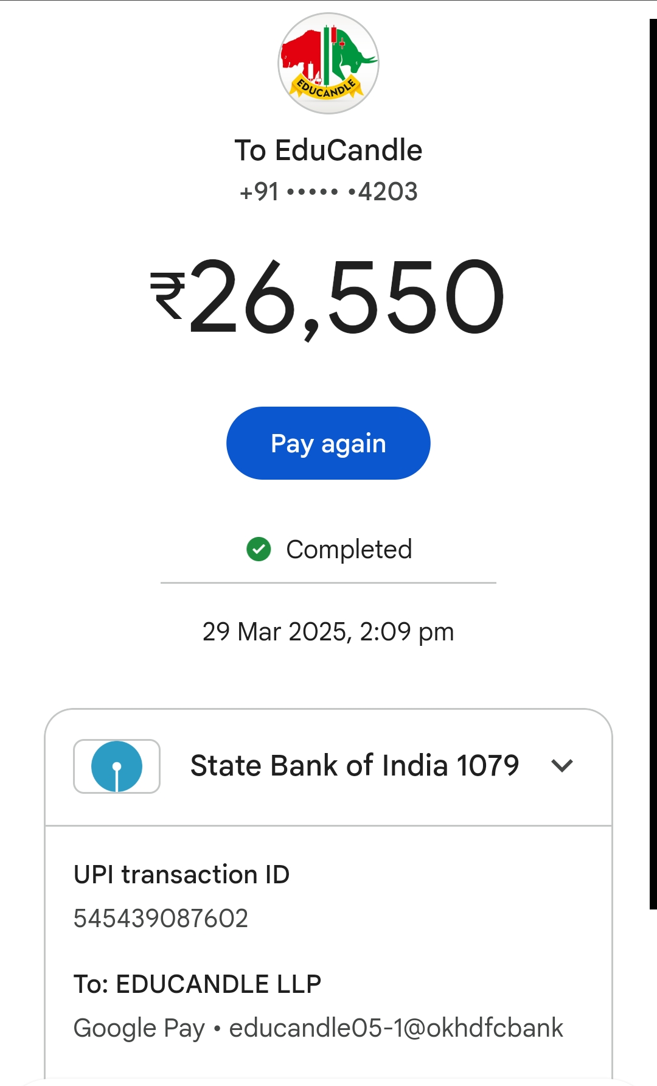Tap the EduCandle bull logo avatar

coord(328,63)
